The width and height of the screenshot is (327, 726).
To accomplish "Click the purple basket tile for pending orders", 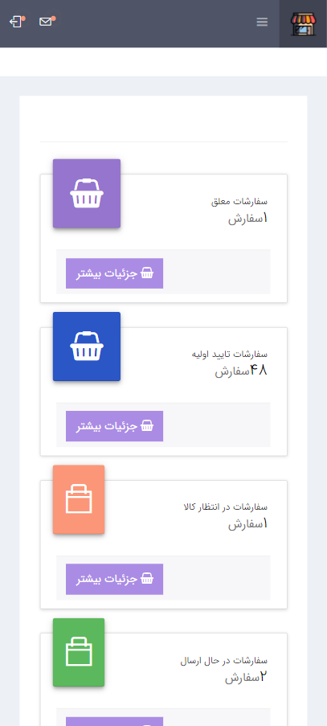I will [x=87, y=194].
